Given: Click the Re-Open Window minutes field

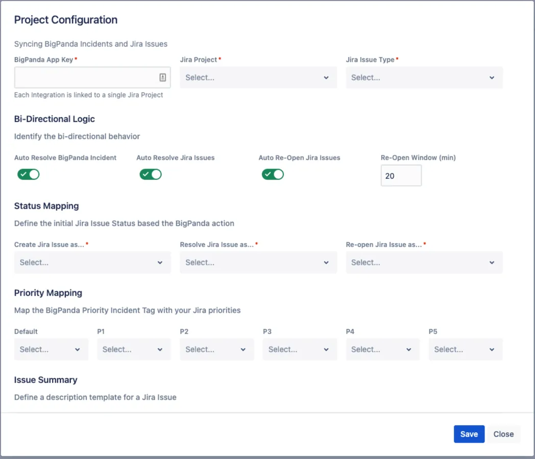Looking at the screenshot, I should [401, 176].
